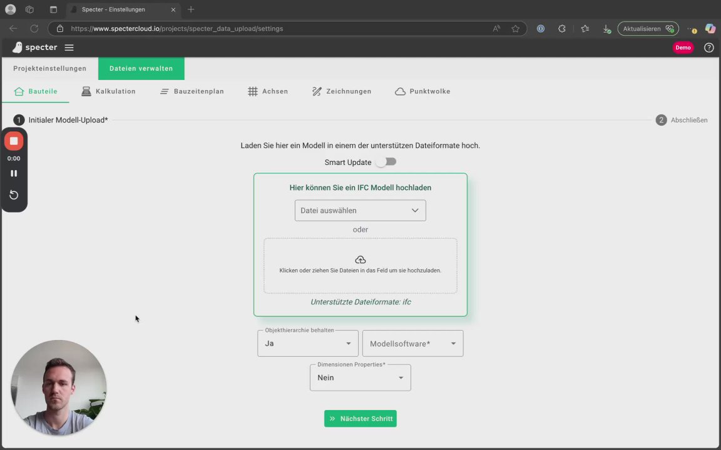
Task: Open the tab actions menu icon
Action: 53,9
